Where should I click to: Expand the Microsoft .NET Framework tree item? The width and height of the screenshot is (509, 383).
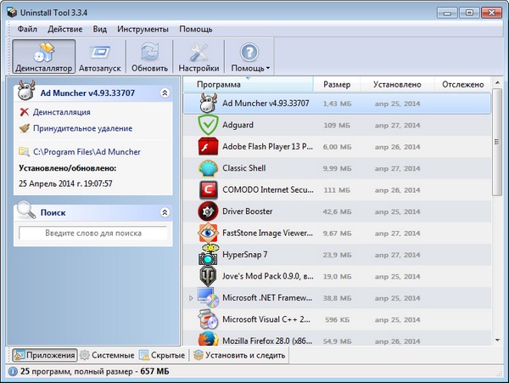pos(191,297)
